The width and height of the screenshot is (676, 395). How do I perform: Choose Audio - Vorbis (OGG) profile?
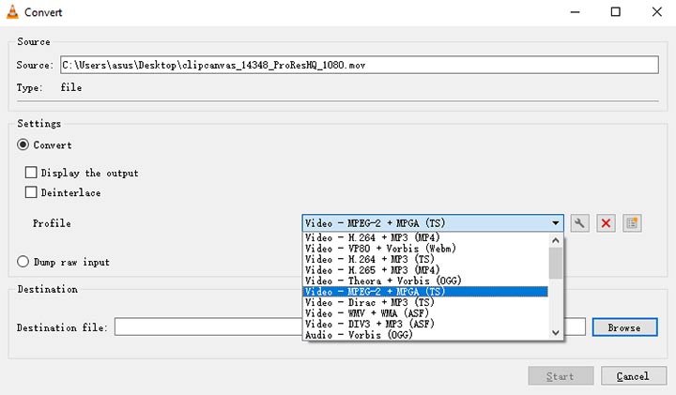[x=425, y=334]
